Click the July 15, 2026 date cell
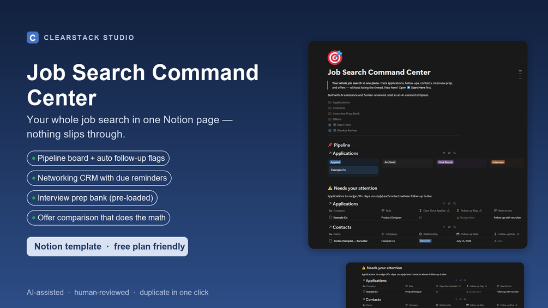 click(x=463, y=241)
